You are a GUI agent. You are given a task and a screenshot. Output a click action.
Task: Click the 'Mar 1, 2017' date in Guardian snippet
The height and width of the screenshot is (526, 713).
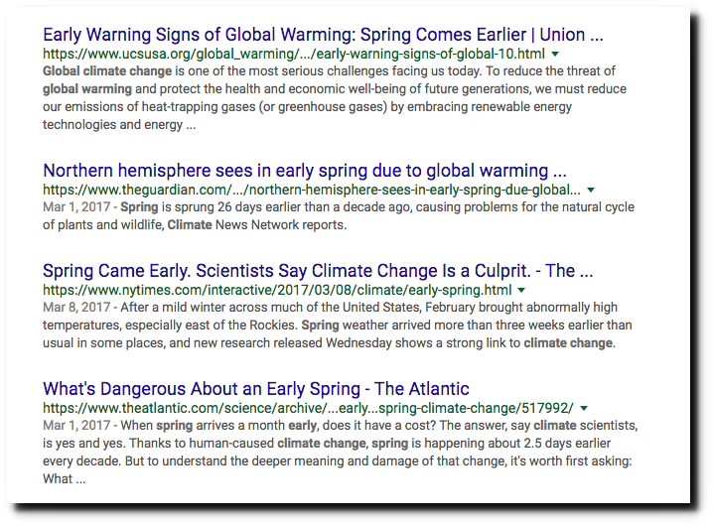tap(76, 207)
